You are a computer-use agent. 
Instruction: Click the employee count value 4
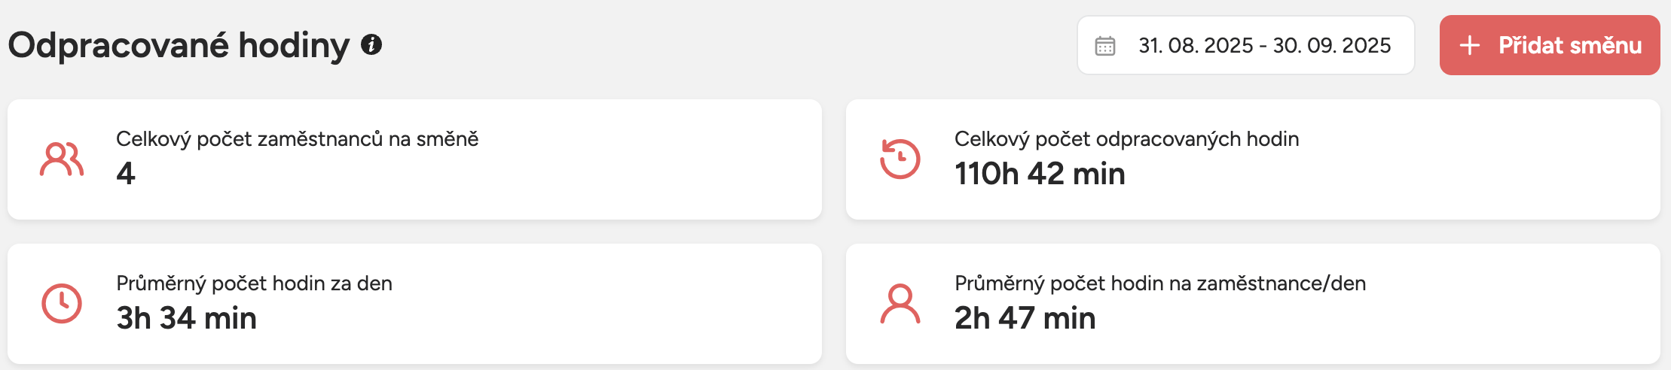(126, 174)
